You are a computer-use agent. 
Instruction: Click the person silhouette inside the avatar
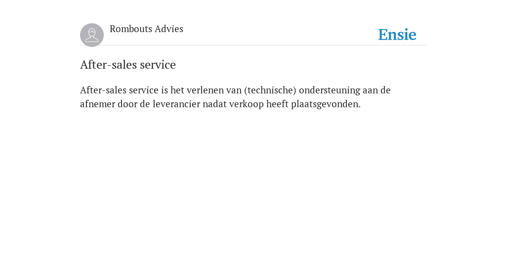92,35
